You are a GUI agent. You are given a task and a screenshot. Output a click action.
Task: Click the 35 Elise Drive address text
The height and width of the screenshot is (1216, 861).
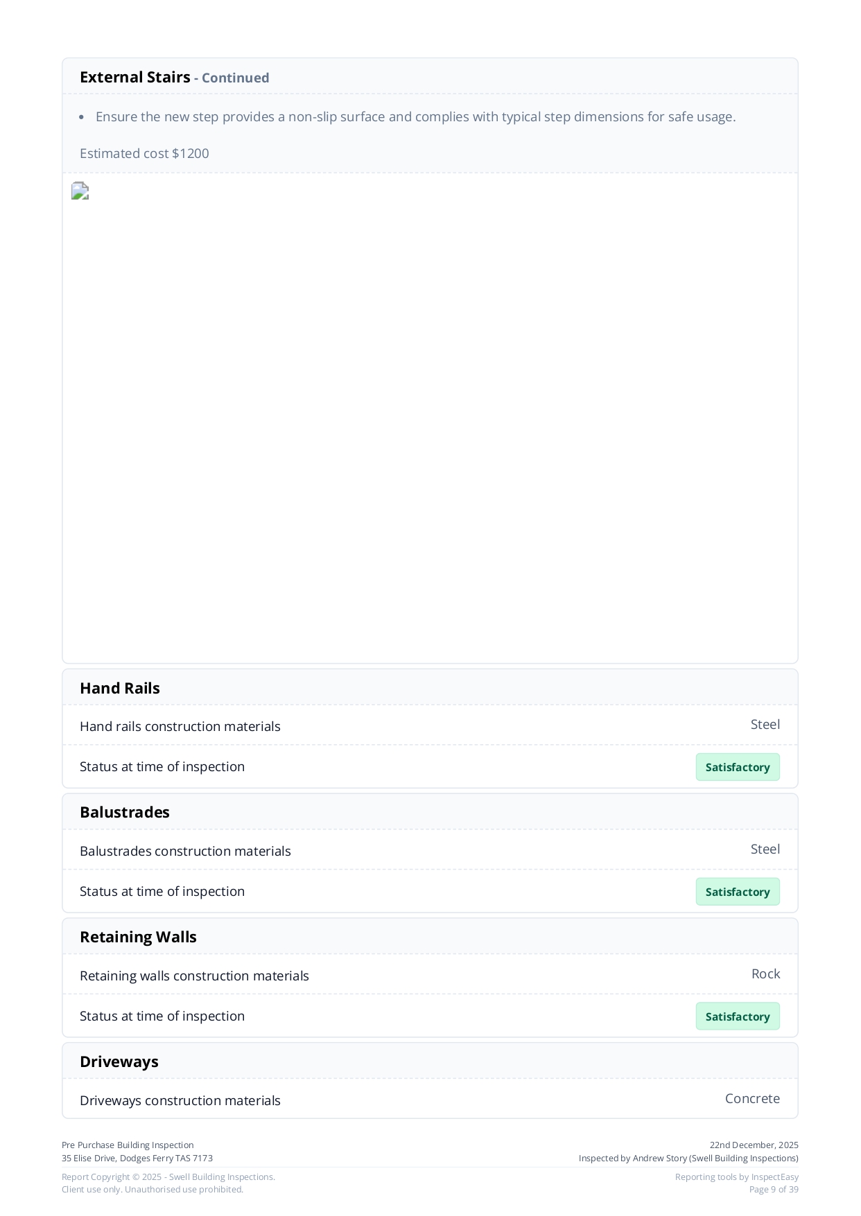[x=137, y=1158]
